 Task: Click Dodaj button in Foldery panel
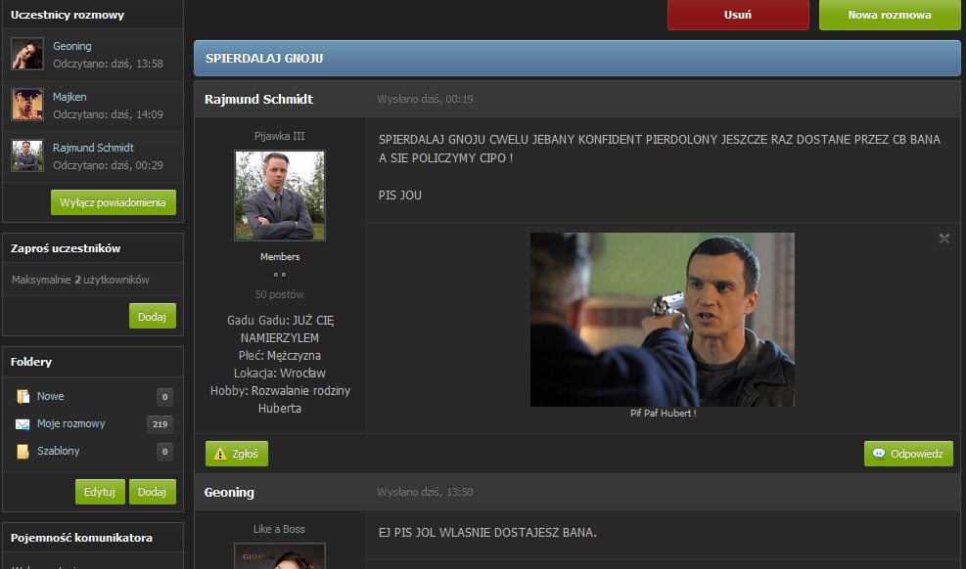(152, 492)
